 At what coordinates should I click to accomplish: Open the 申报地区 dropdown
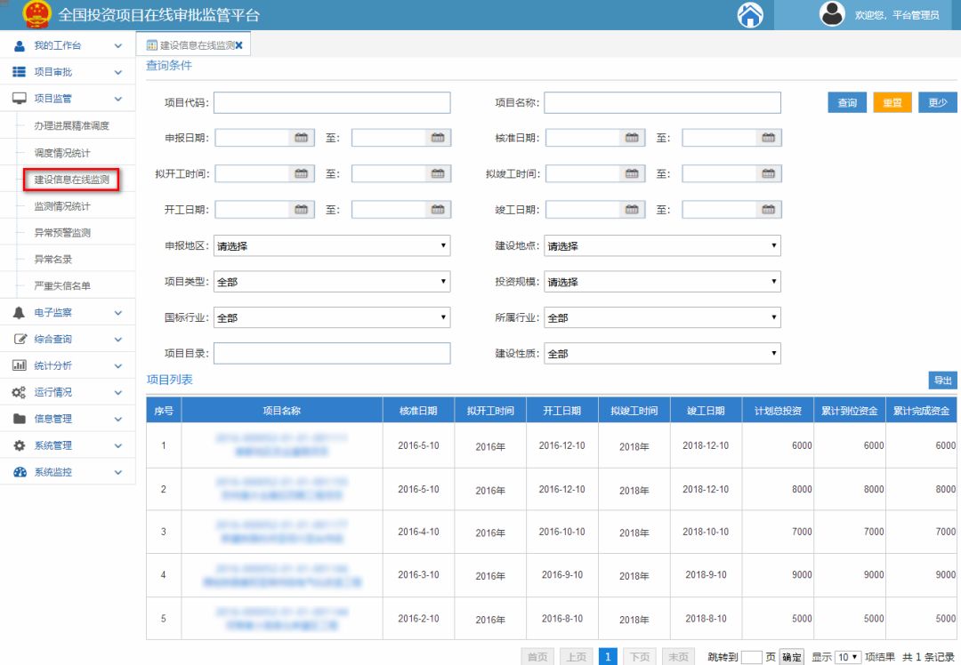(332, 246)
